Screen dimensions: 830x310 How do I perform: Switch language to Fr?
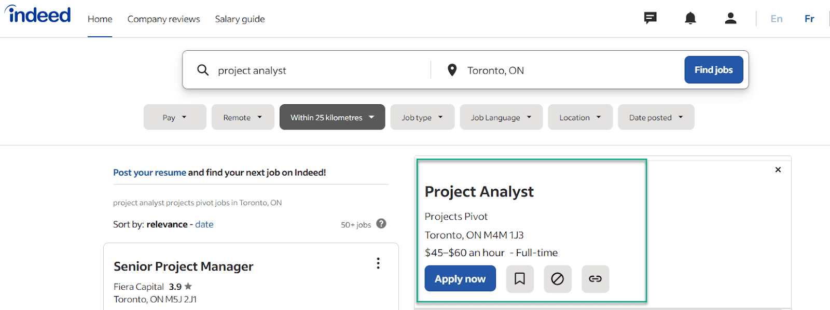[809, 19]
